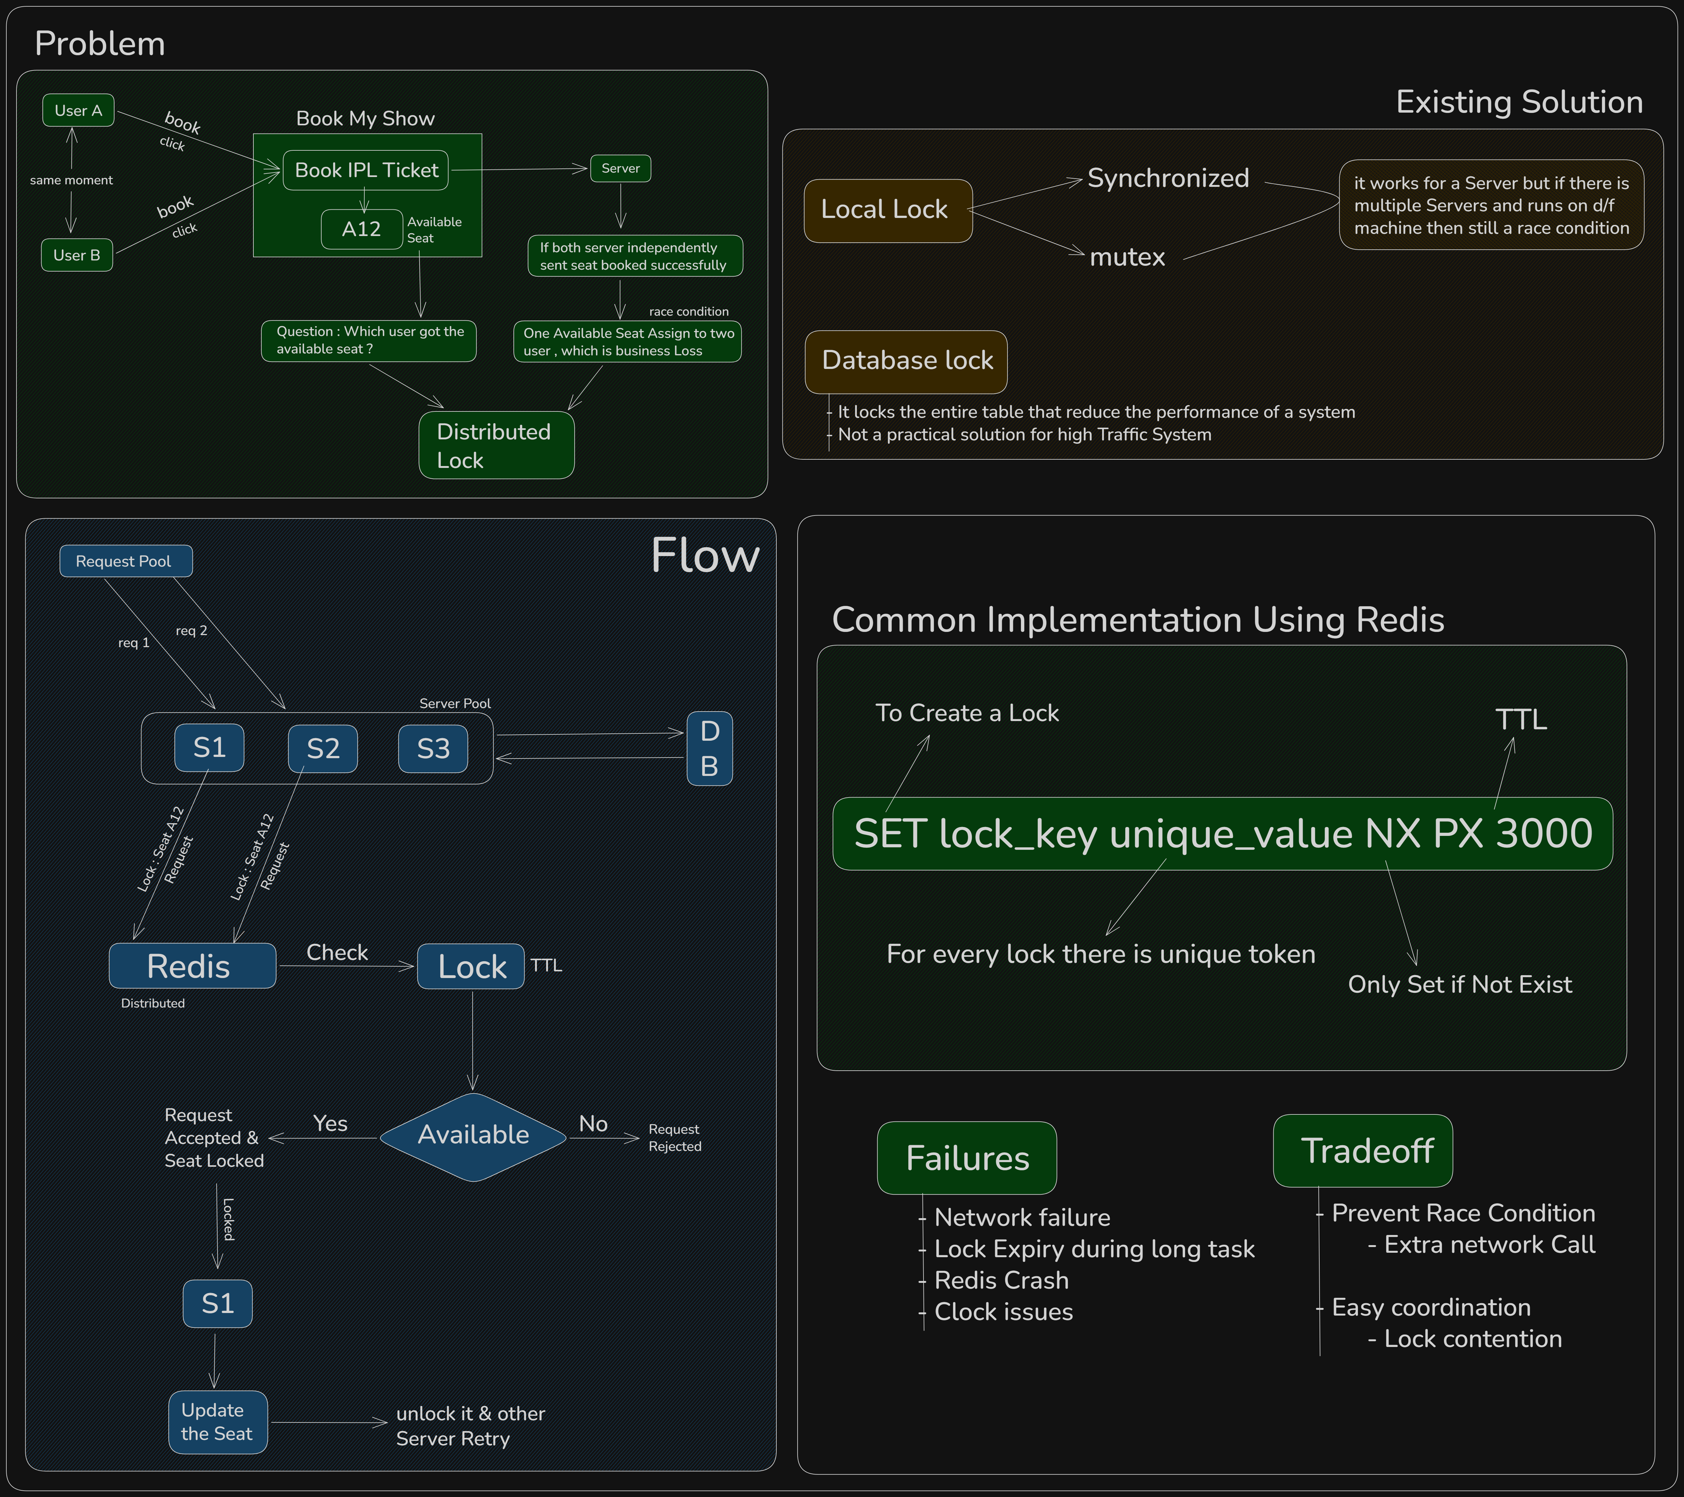Select the User B box
This screenshot has height=1497, width=1684.
click(77, 255)
